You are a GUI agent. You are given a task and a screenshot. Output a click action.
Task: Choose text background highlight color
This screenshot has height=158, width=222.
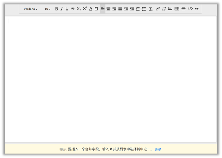[x=96, y=9]
